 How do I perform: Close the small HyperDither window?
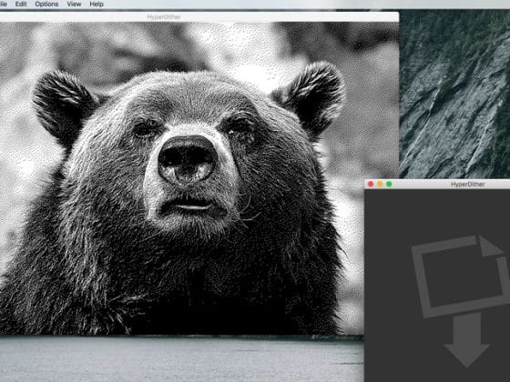click(x=371, y=184)
